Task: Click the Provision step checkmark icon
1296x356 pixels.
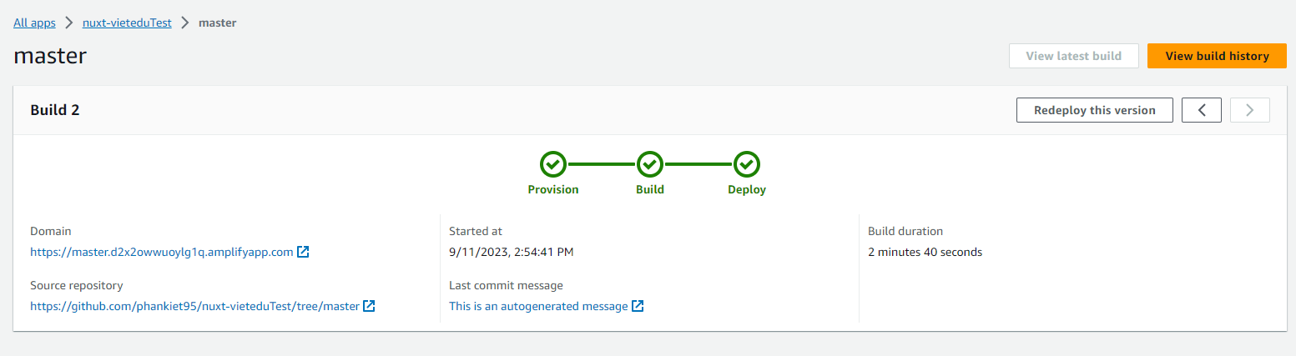Action: 553,164
